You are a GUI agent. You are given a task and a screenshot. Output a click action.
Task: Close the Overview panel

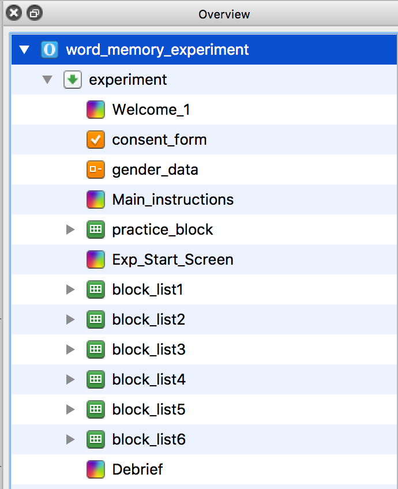[x=14, y=13]
